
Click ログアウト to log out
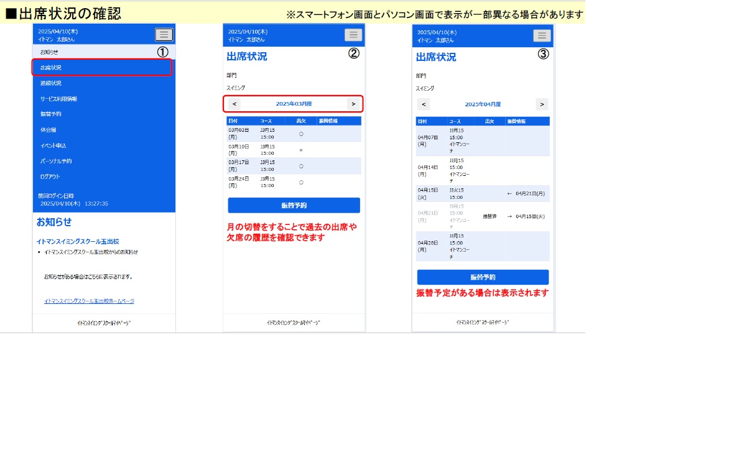click(50, 177)
